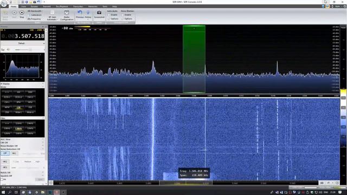This screenshot has height=195, width=347.
Task: Open RF Gain Automatic control
Action: (52, 16)
